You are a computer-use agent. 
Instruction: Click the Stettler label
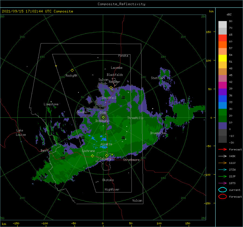157,78
